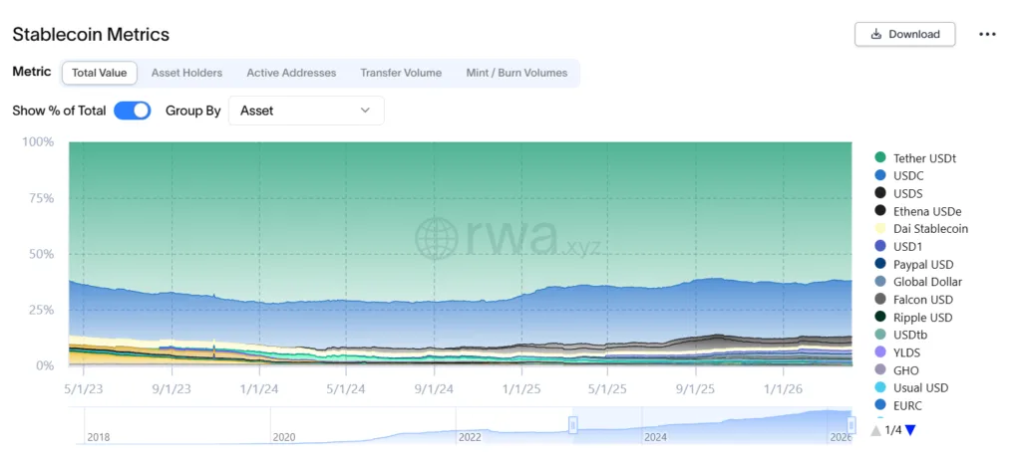Click the 2018 label in timeline navigator
Screen dimensions: 1021x467
[x=99, y=437]
